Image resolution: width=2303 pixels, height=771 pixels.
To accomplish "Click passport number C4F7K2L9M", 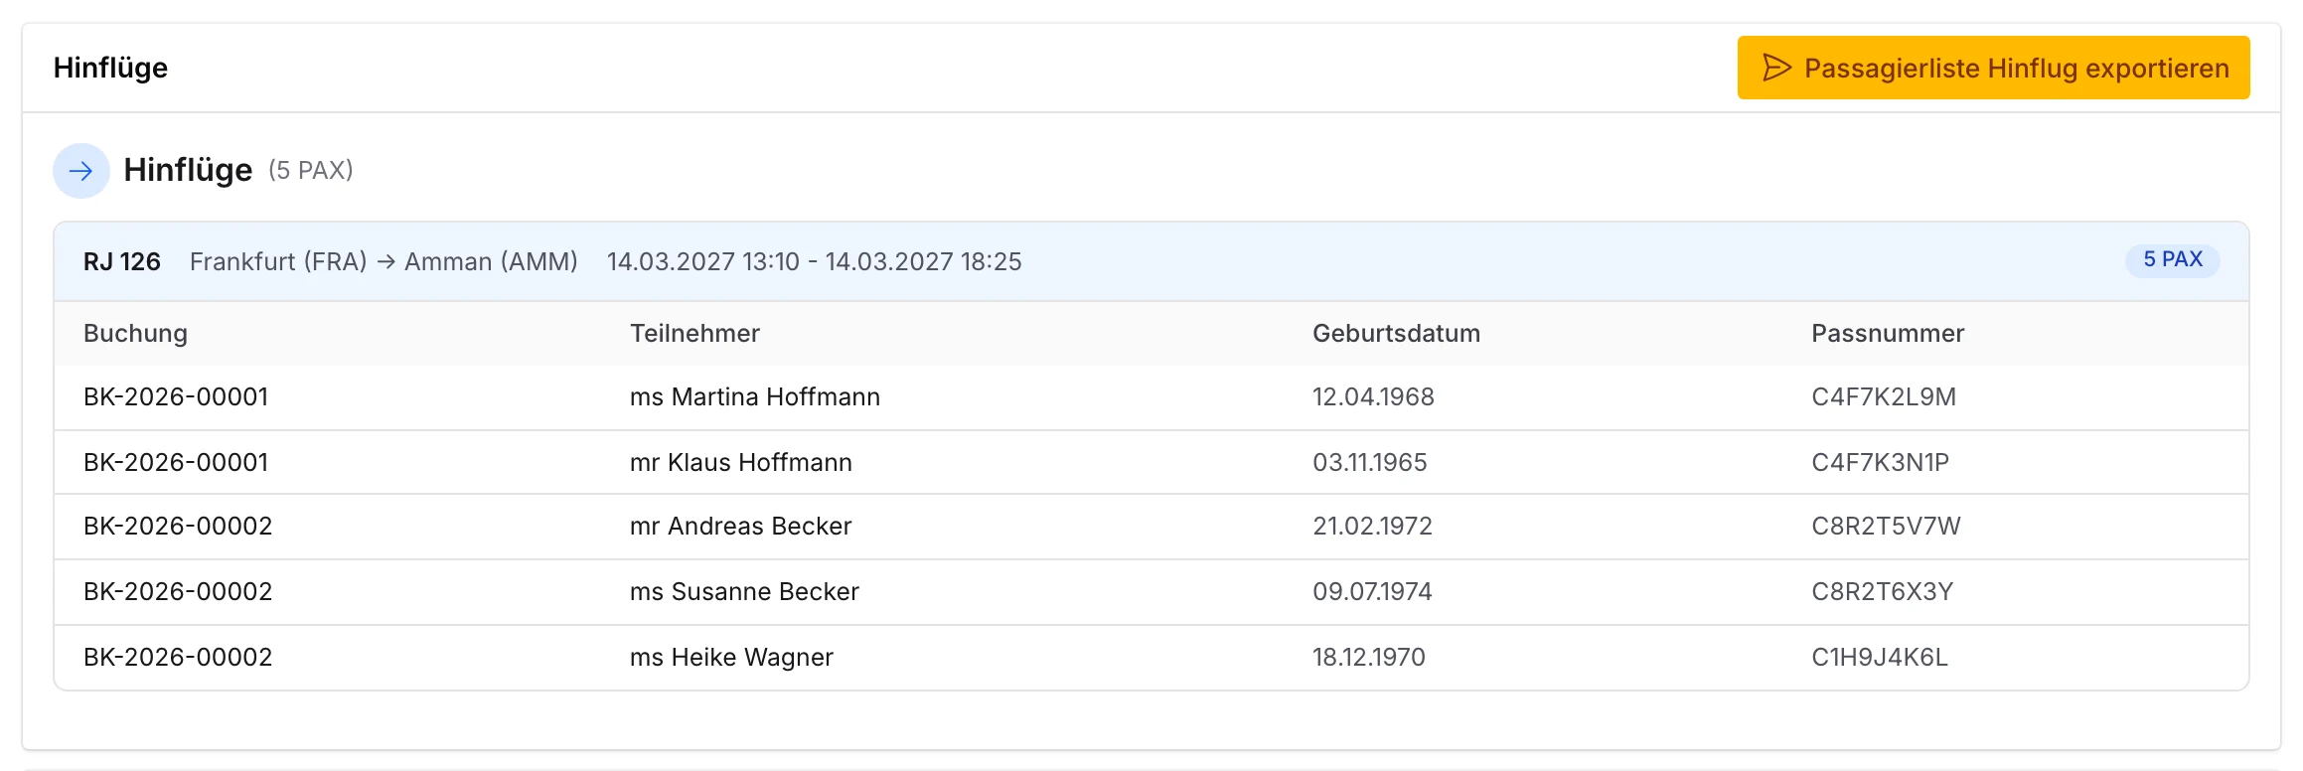I will [1884, 397].
